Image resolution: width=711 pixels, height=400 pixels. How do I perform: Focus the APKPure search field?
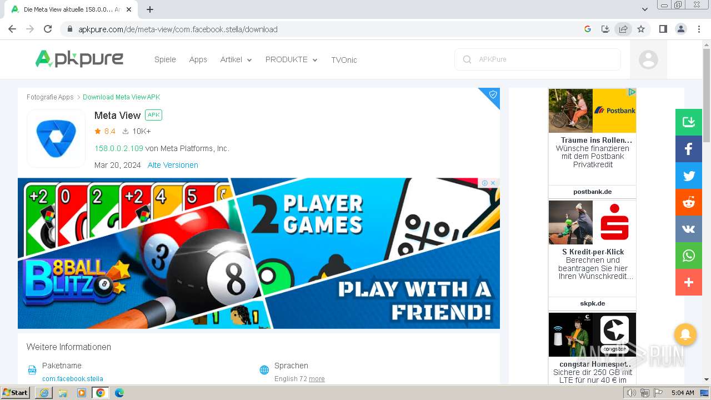pyautogui.click(x=538, y=59)
